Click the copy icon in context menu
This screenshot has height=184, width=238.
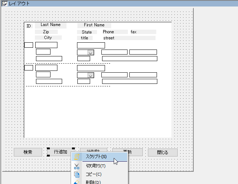pos(77,174)
